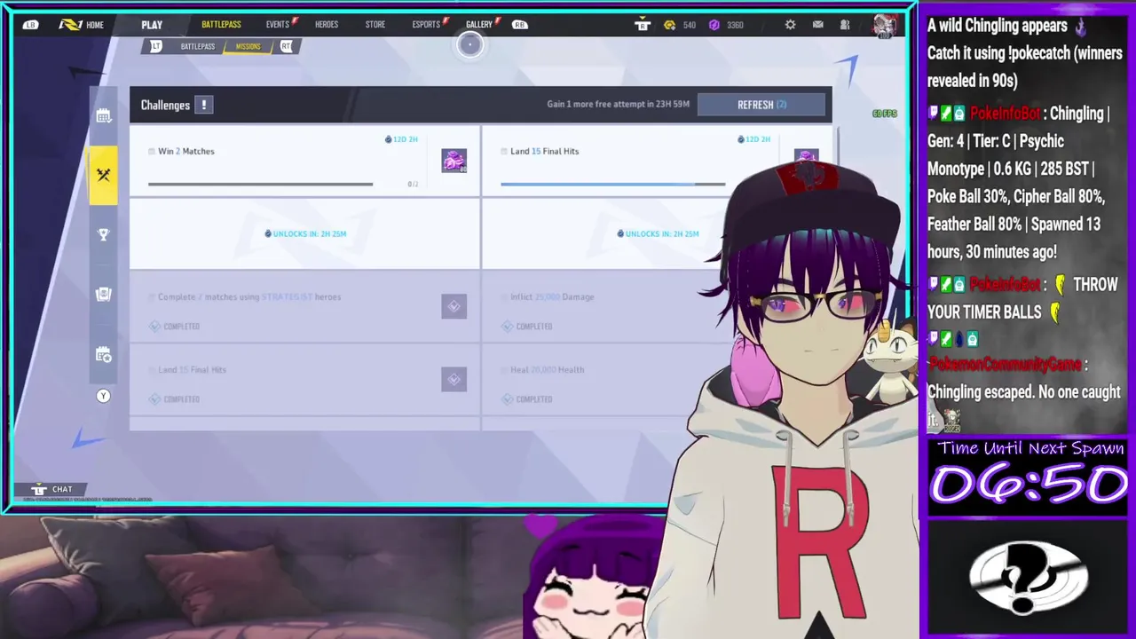Click the 60 FPS counter text
1136x639 pixels.
coord(885,114)
